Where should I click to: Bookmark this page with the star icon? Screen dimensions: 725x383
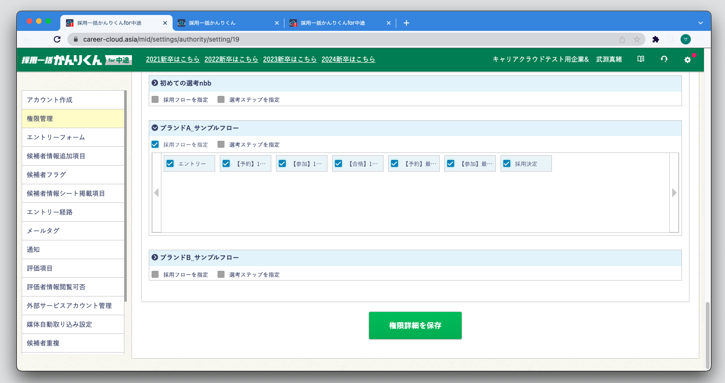point(637,40)
